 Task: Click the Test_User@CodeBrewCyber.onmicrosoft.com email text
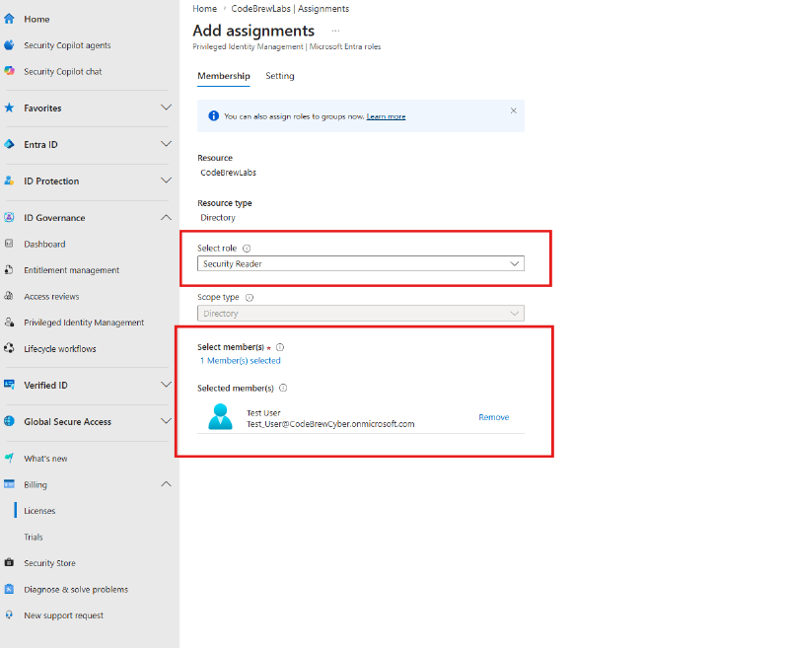pyautogui.click(x=330, y=424)
